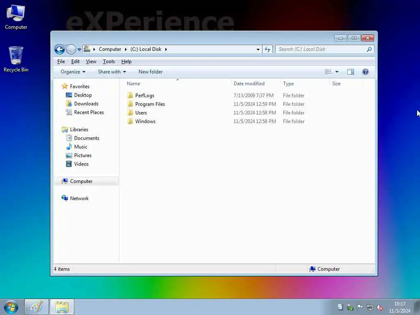Open the Videos library
Image resolution: width=420 pixels, height=315 pixels.
coord(81,164)
